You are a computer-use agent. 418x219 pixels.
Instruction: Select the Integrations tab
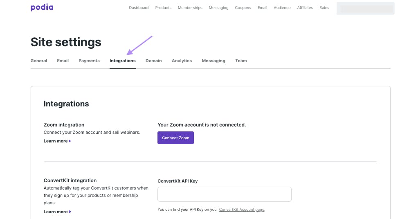(123, 61)
